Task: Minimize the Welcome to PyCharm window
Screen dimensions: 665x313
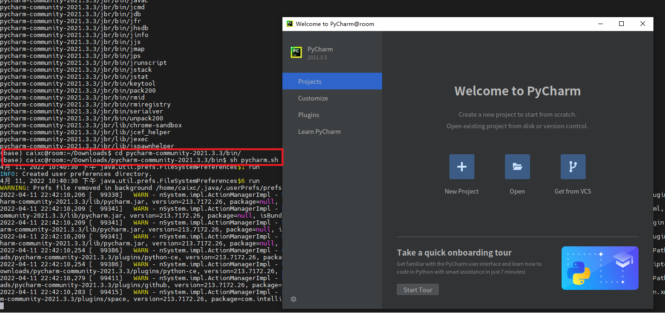Action: click(600, 24)
